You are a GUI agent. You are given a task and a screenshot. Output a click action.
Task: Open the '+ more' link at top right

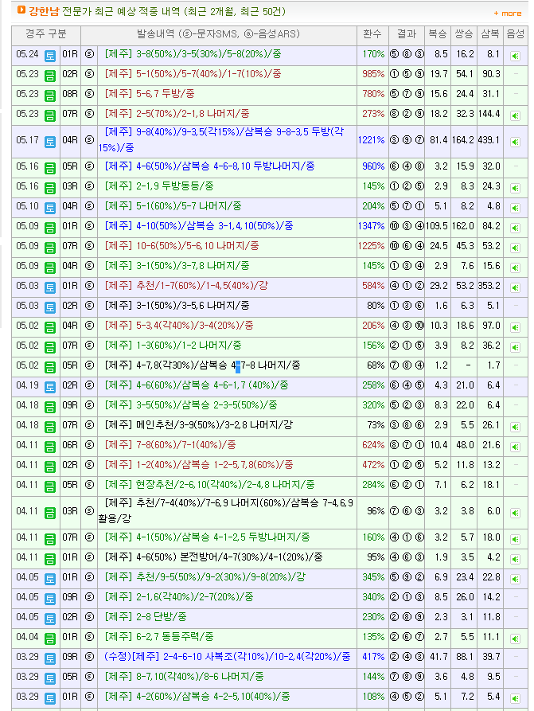(x=507, y=13)
